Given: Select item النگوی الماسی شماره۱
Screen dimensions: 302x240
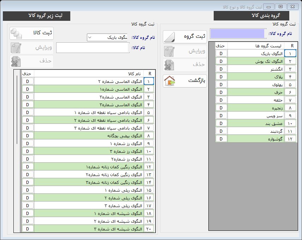Looking at the screenshot, I should pos(89,89).
